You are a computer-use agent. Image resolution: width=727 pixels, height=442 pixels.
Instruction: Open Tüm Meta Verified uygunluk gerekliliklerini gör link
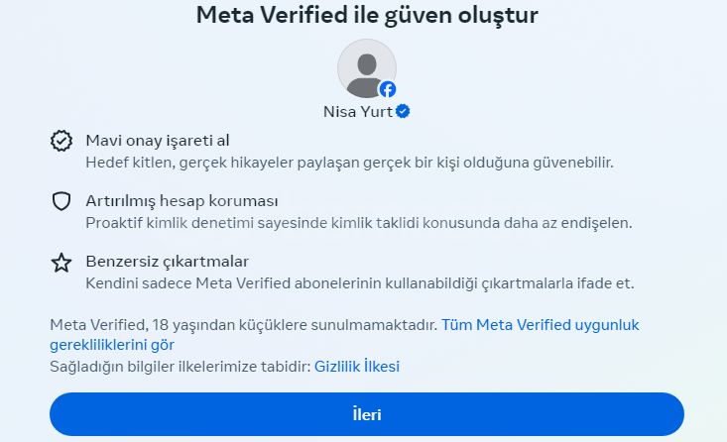coord(541,325)
